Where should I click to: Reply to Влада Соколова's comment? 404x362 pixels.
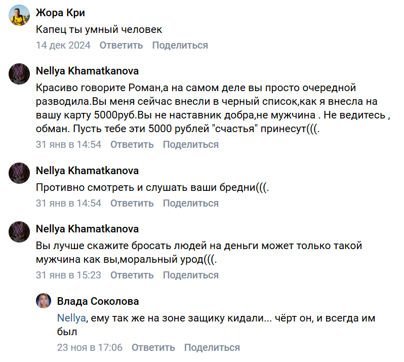[153, 347]
